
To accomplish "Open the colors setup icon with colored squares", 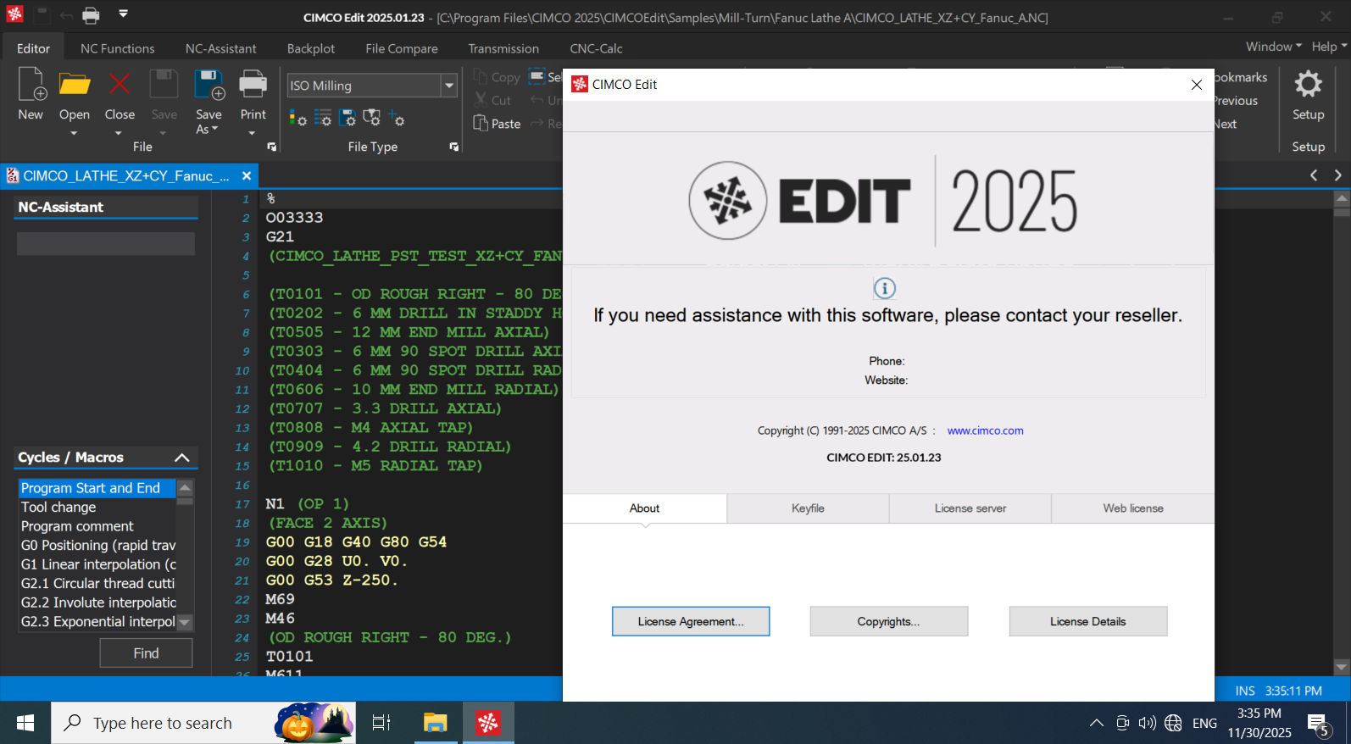I will point(297,119).
